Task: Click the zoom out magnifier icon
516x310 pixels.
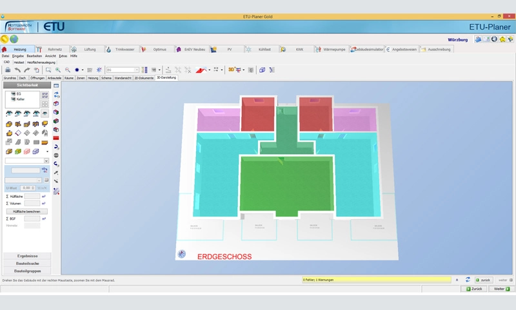Action: pos(68,70)
